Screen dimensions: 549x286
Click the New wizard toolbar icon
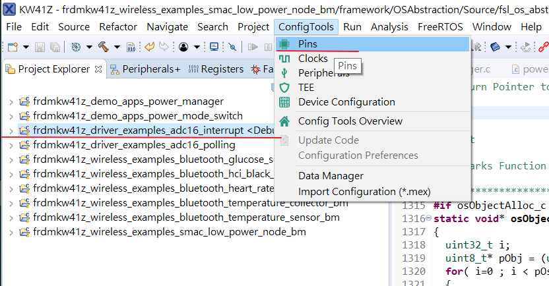coord(13,47)
